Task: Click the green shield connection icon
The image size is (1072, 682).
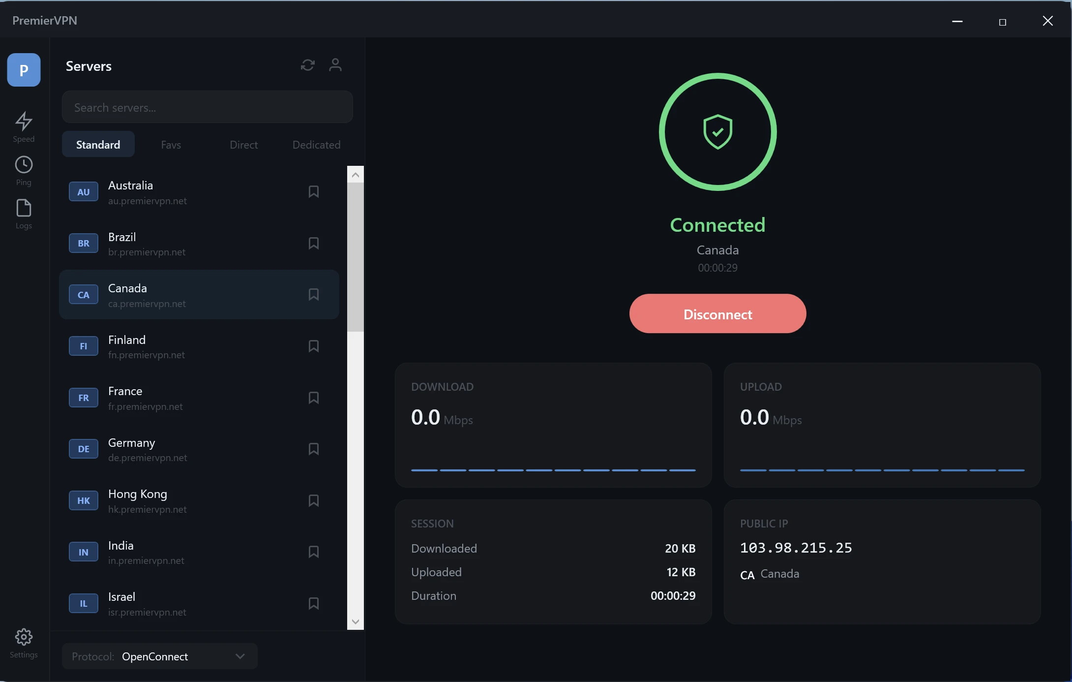Action: (717, 131)
